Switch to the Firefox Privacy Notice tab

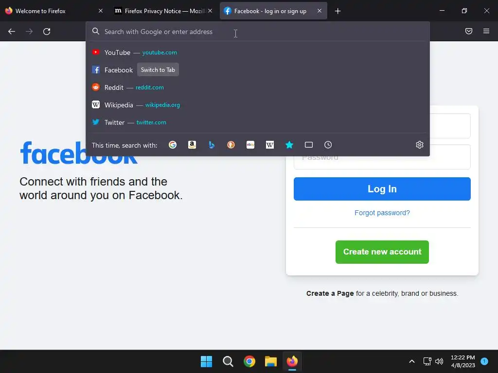(163, 11)
